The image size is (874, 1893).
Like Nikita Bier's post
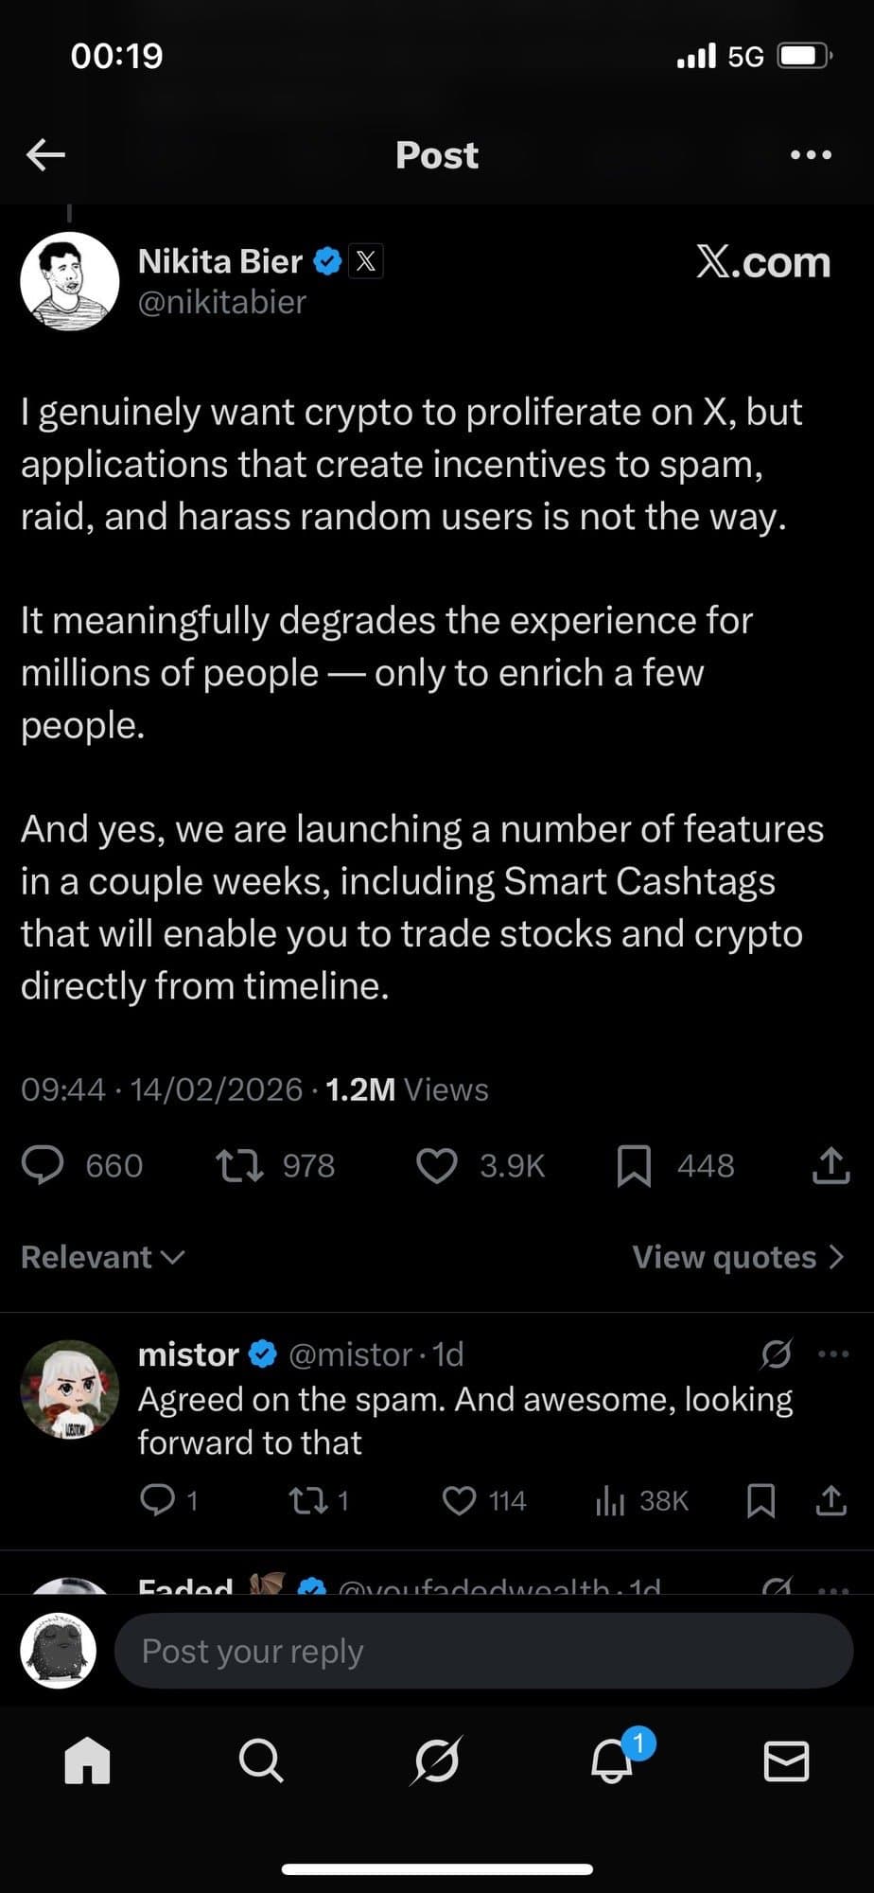click(x=437, y=1165)
